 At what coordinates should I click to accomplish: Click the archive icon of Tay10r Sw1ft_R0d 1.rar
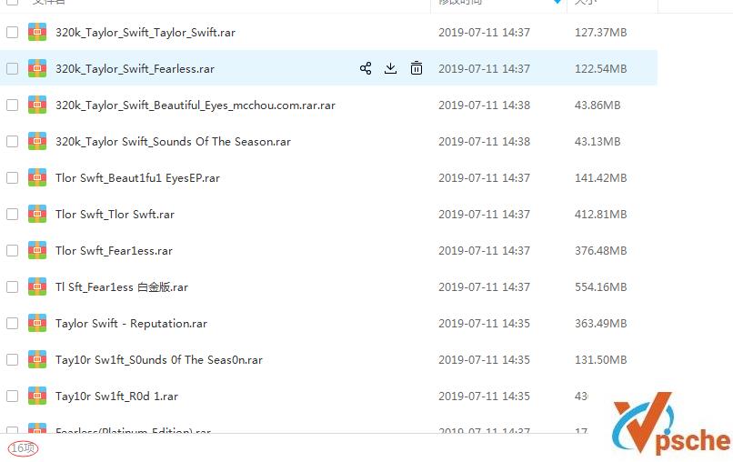[x=37, y=397]
